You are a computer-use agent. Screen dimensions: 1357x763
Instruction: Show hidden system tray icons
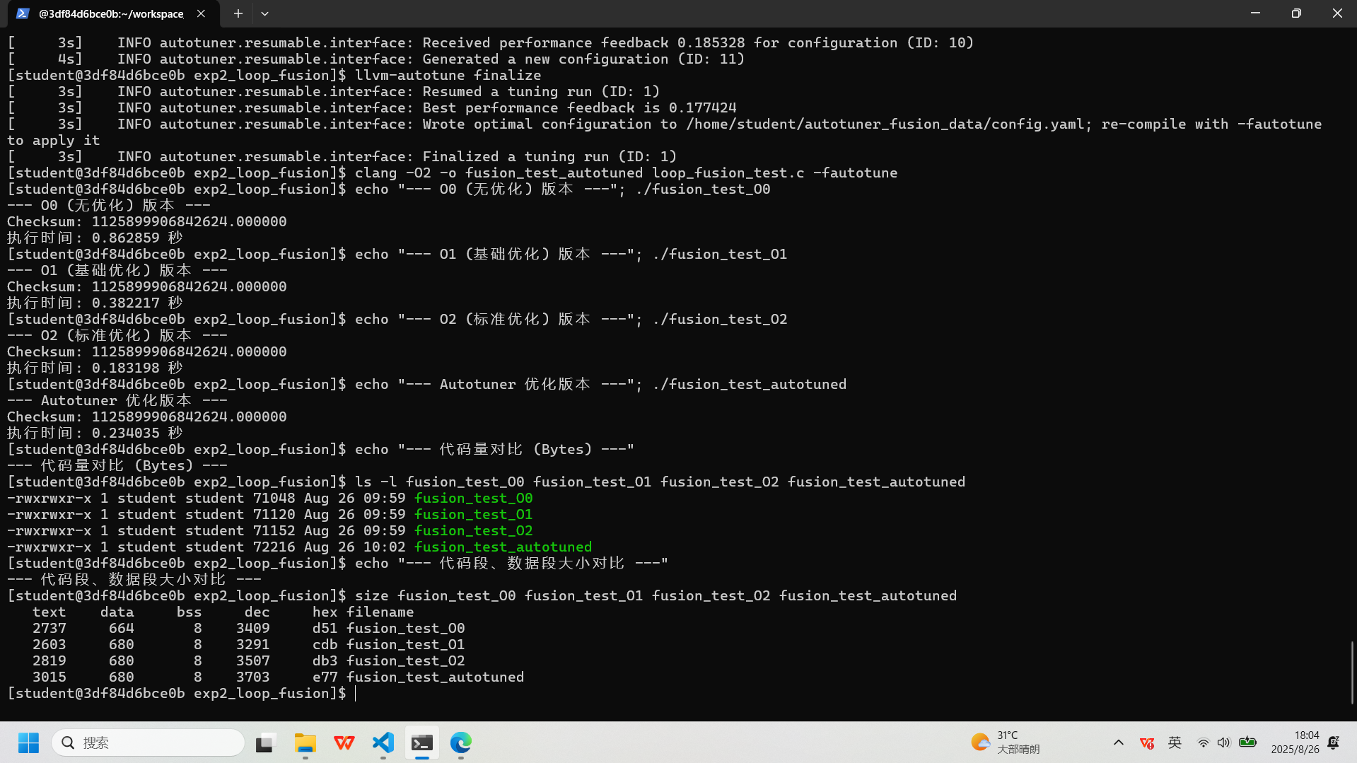click(x=1118, y=742)
